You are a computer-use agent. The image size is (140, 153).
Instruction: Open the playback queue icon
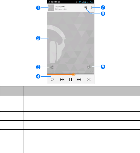(x=86, y=7)
